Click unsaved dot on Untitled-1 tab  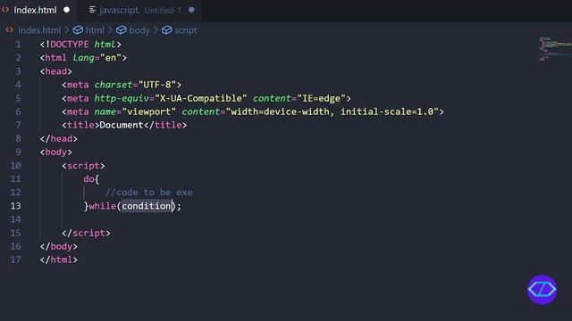[x=191, y=10]
